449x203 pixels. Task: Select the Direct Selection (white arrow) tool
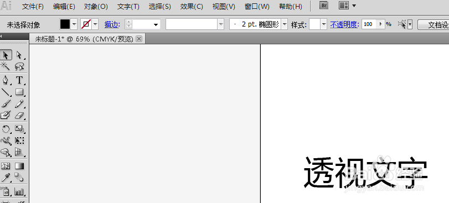[19, 55]
